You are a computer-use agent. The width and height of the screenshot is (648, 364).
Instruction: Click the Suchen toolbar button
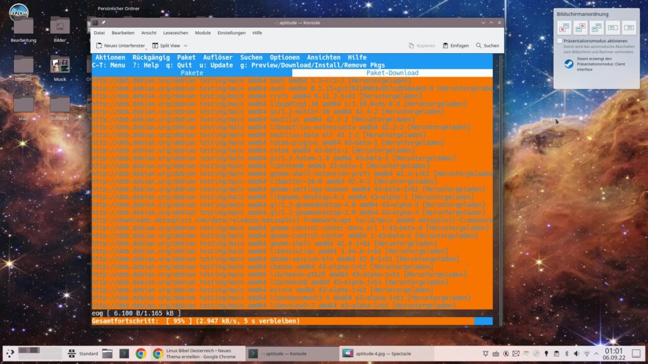coord(487,45)
